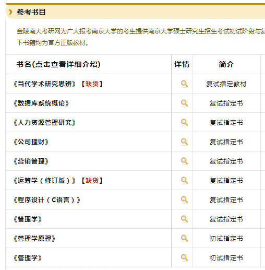The width and height of the screenshot is (265, 270).
Task: Click the 简介 column header
Action: click(x=226, y=64)
